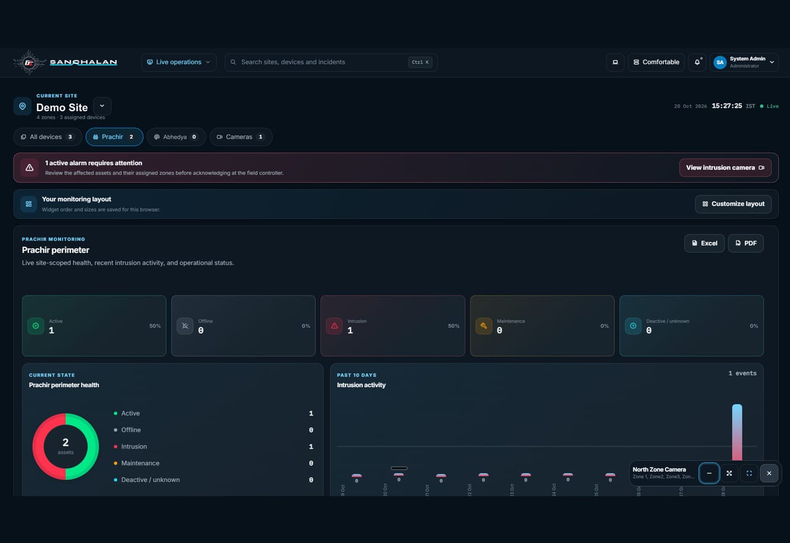Open View intrusion camera
This screenshot has height=543, width=790.
coord(725,168)
